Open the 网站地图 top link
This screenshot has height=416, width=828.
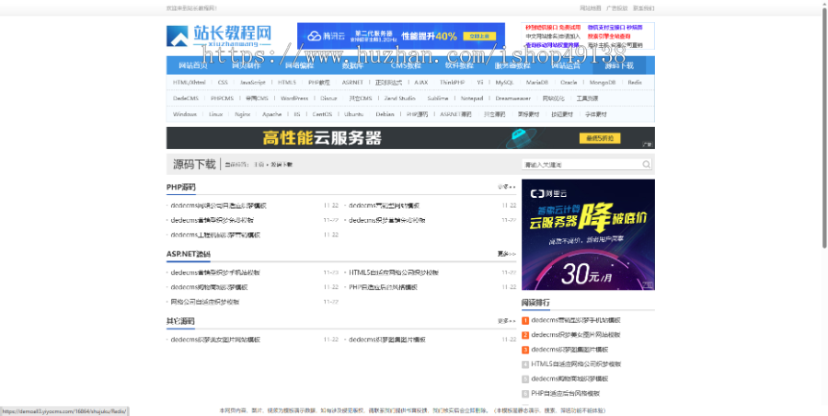pyautogui.click(x=591, y=8)
